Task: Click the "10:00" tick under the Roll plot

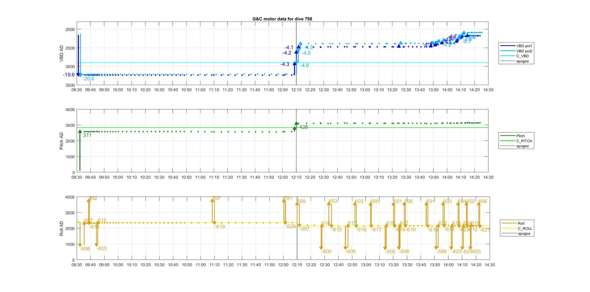Action: pos(118,265)
